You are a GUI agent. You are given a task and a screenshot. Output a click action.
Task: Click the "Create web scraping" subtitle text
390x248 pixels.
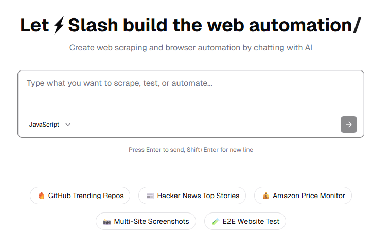pos(191,48)
